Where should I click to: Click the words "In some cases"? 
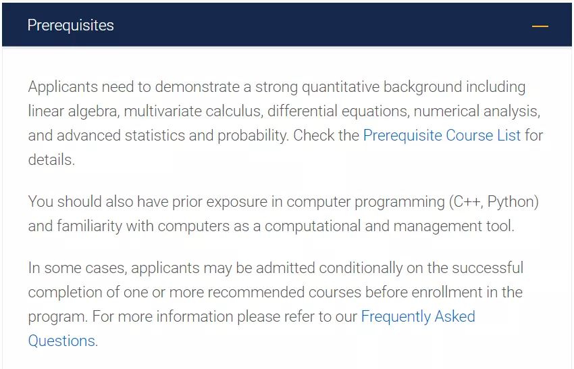pyautogui.click(x=76, y=268)
